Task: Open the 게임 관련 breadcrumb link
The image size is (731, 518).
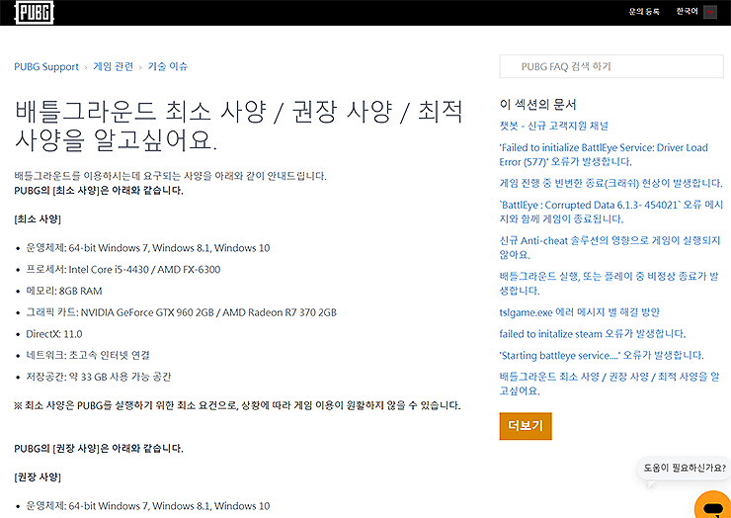Action: click(114, 66)
